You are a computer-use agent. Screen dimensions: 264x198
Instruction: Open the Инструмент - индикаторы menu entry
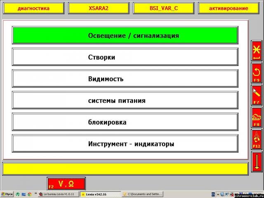point(125,144)
